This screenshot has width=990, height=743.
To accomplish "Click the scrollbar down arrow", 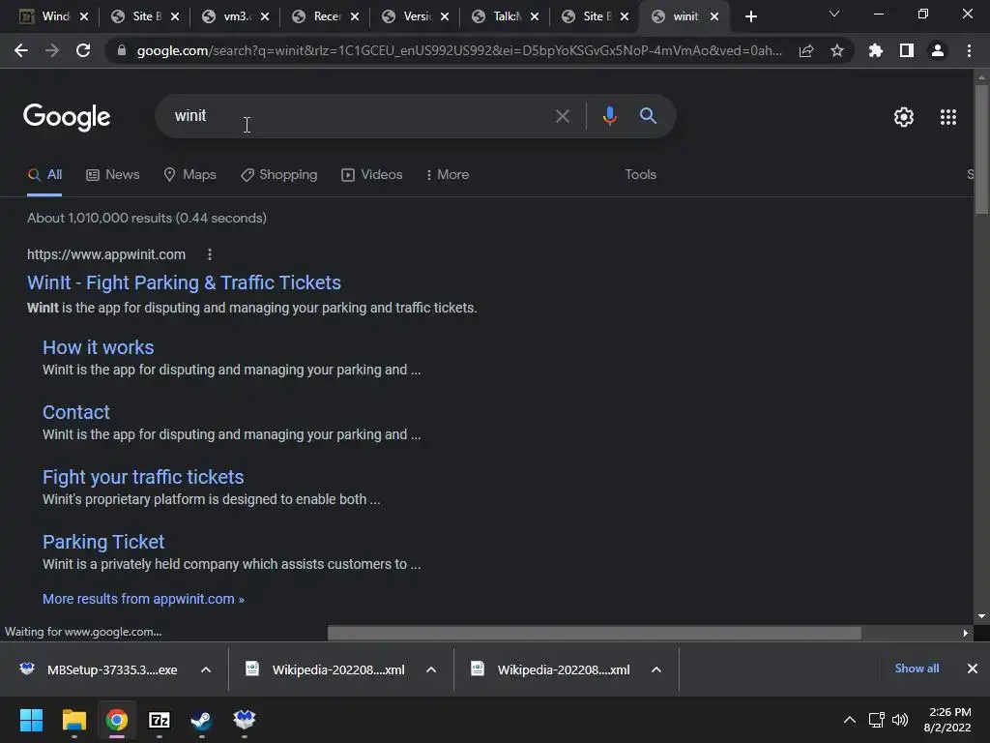I will [981, 615].
